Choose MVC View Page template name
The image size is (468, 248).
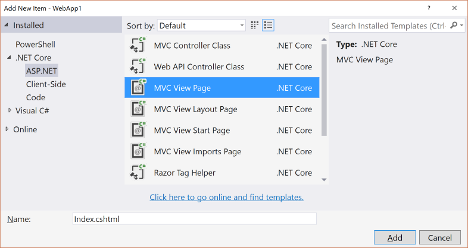[x=182, y=88]
